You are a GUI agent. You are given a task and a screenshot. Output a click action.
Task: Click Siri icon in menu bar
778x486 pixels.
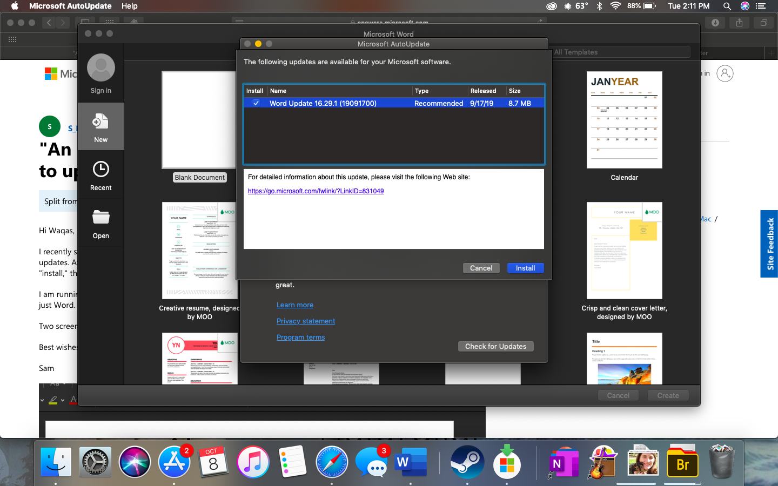[x=745, y=6]
